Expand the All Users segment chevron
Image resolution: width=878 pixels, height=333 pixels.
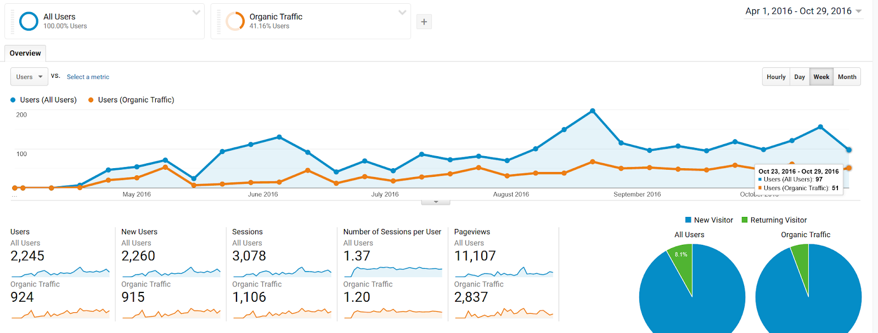(196, 13)
